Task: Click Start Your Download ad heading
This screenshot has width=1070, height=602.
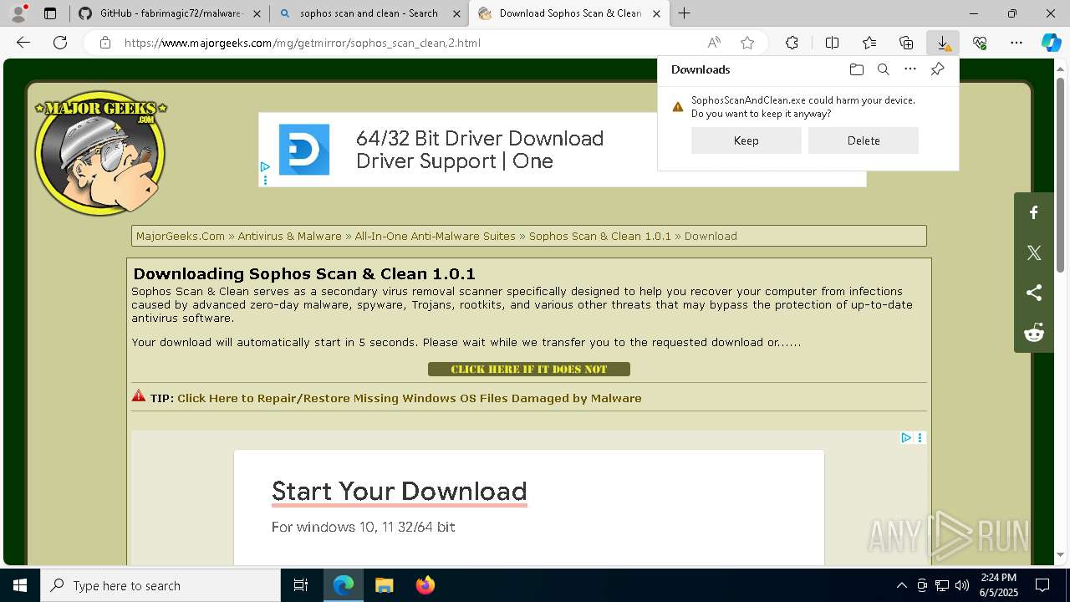Action: point(399,491)
